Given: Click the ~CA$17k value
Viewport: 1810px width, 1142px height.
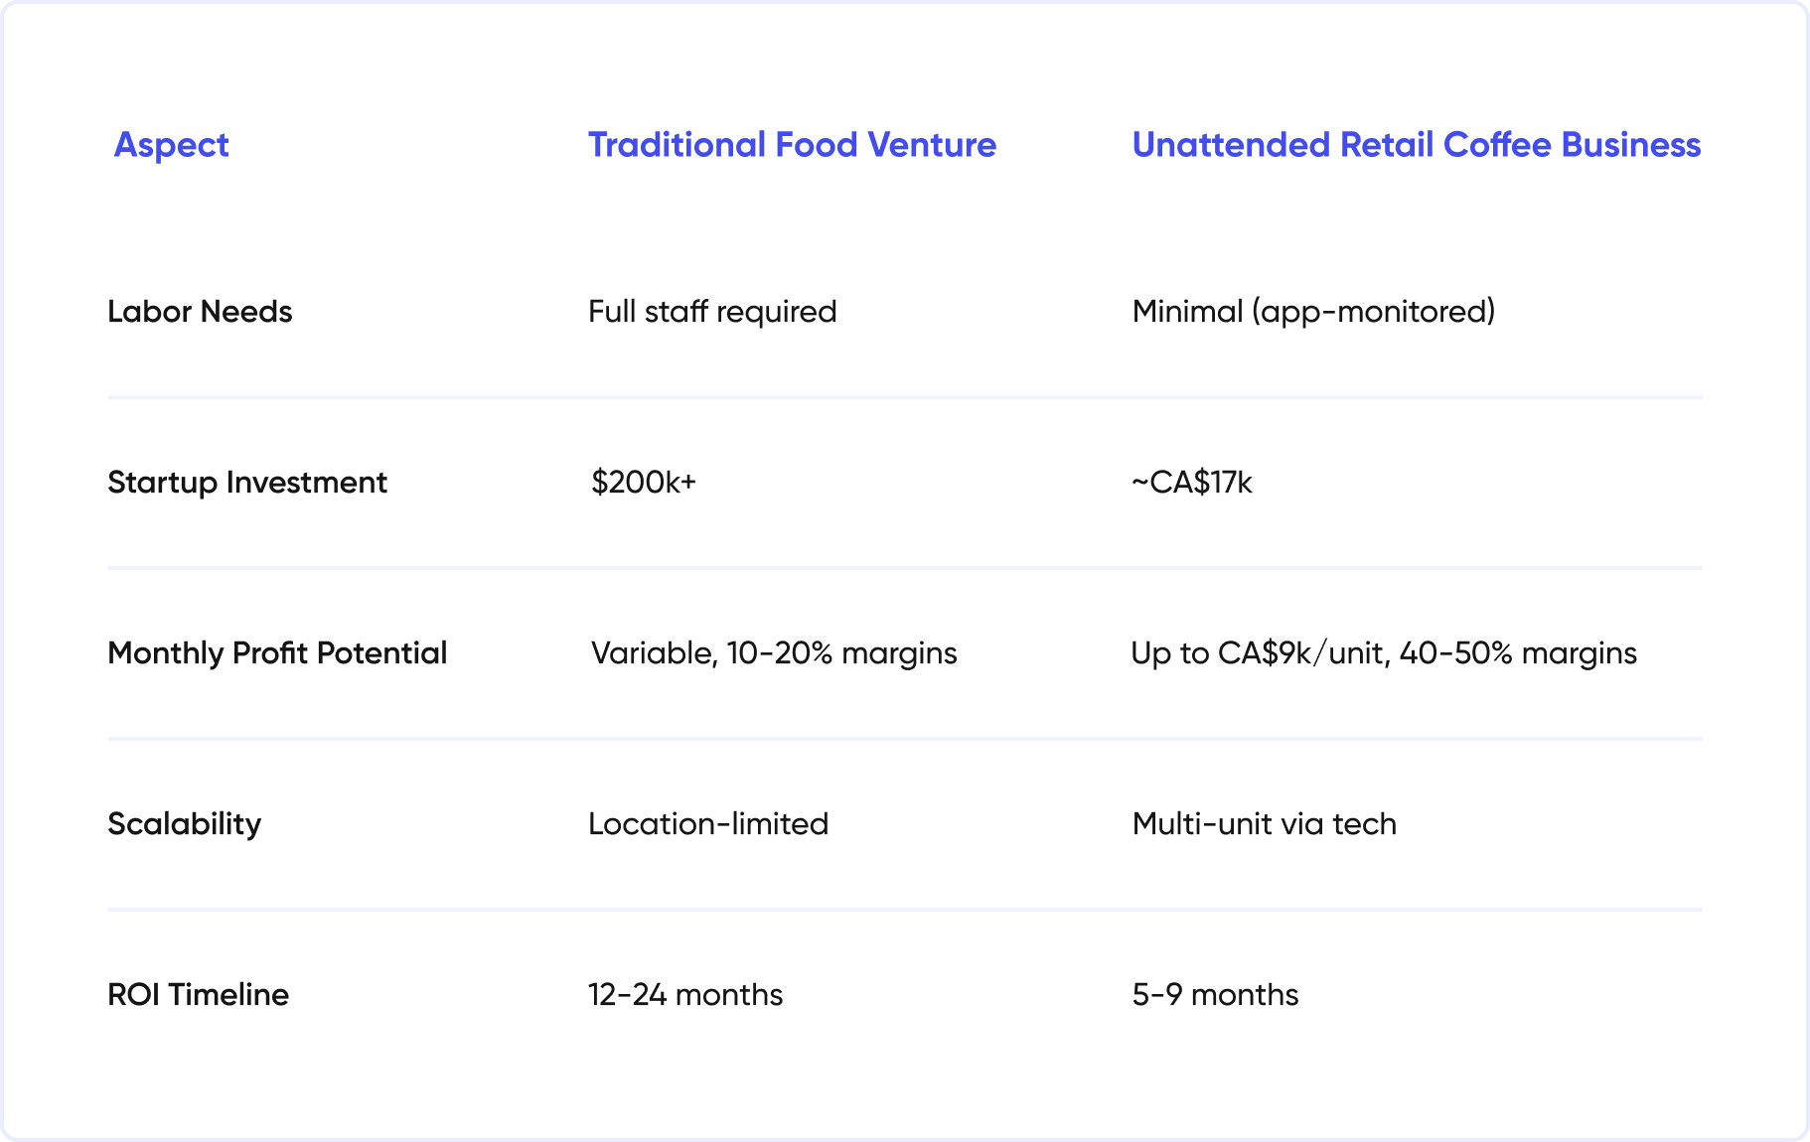Looking at the screenshot, I should [1191, 483].
